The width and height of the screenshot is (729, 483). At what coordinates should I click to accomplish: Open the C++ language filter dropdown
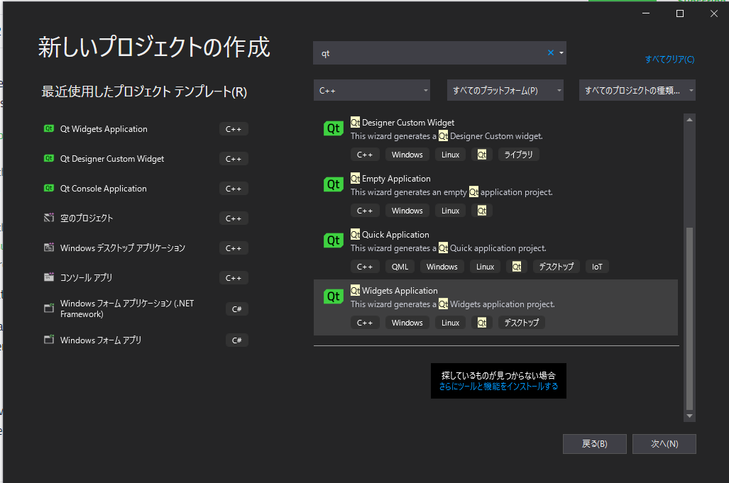(x=372, y=90)
